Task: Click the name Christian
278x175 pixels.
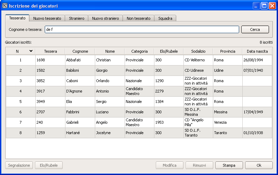Action: pos(104,60)
